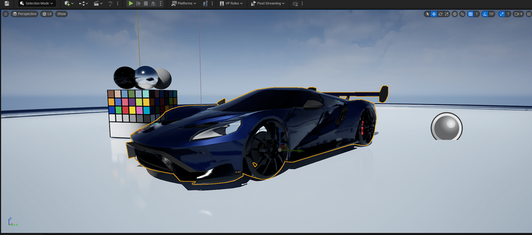Activate the Rotate transform tool
Screen dimensions: 532x235
(x=440, y=14)
